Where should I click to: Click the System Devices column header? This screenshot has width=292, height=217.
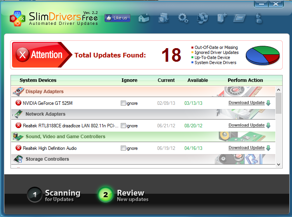[38, 80]
